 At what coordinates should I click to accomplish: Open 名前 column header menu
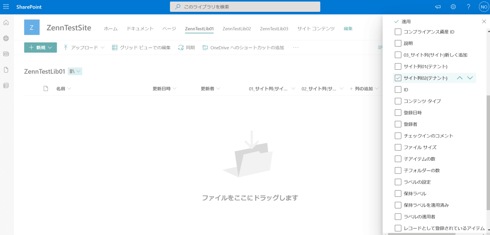coord(64,89)
